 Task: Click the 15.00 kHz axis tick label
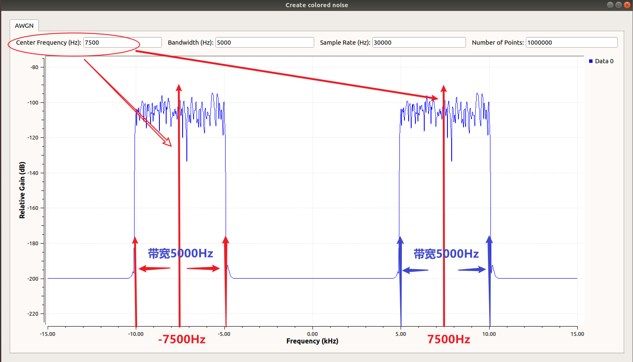coord(577,334)
